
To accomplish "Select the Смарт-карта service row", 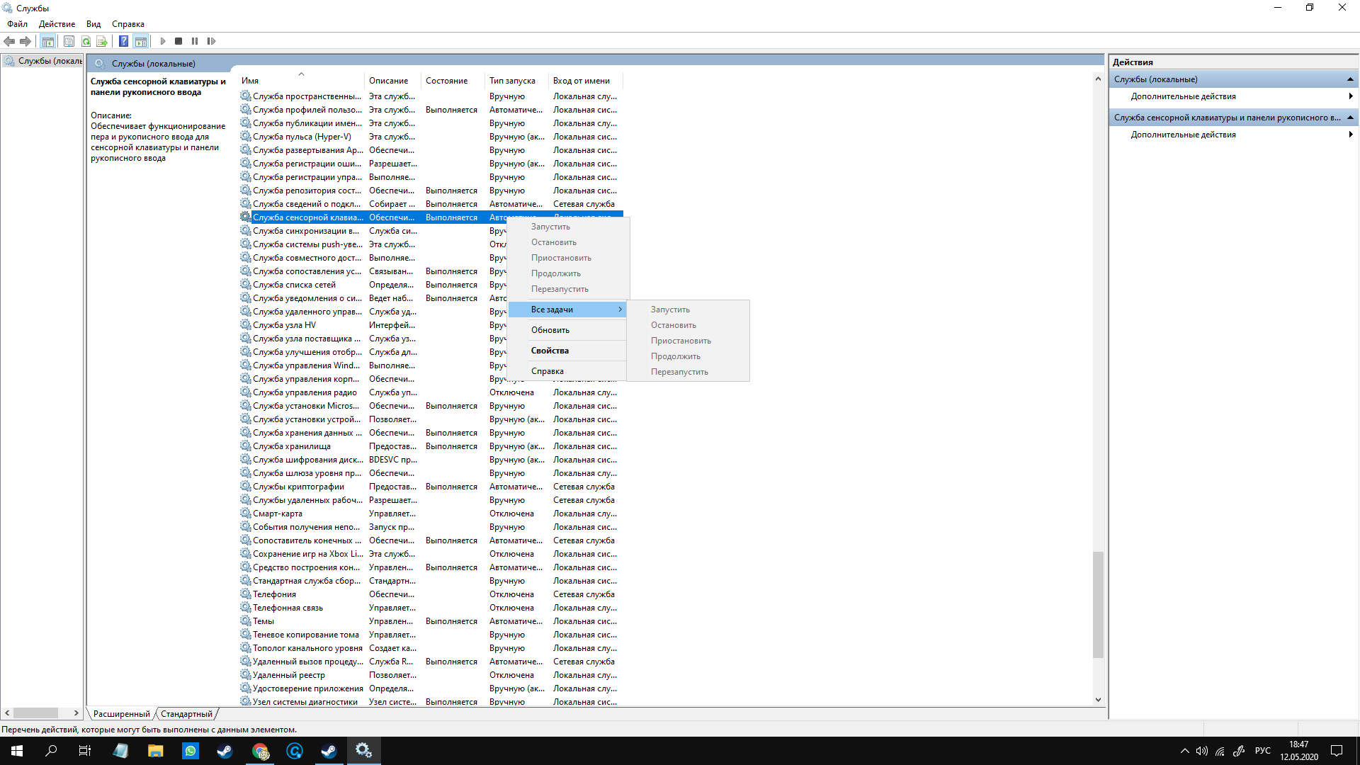I will [431, 514].
